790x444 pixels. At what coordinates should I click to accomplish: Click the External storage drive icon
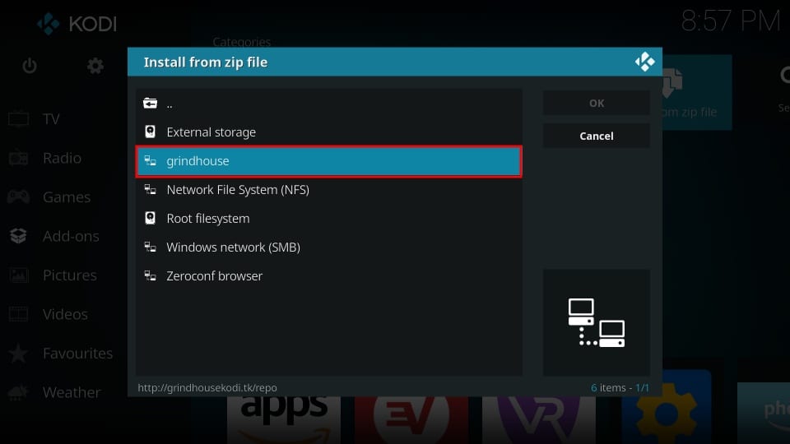[x=150, y=132]
